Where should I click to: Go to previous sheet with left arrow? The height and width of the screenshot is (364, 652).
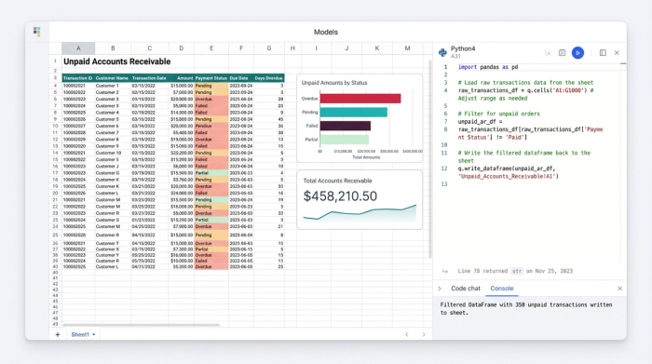(407, 334)
